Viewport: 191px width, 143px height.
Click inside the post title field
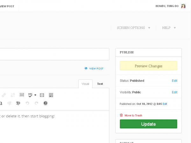[54, 54]
